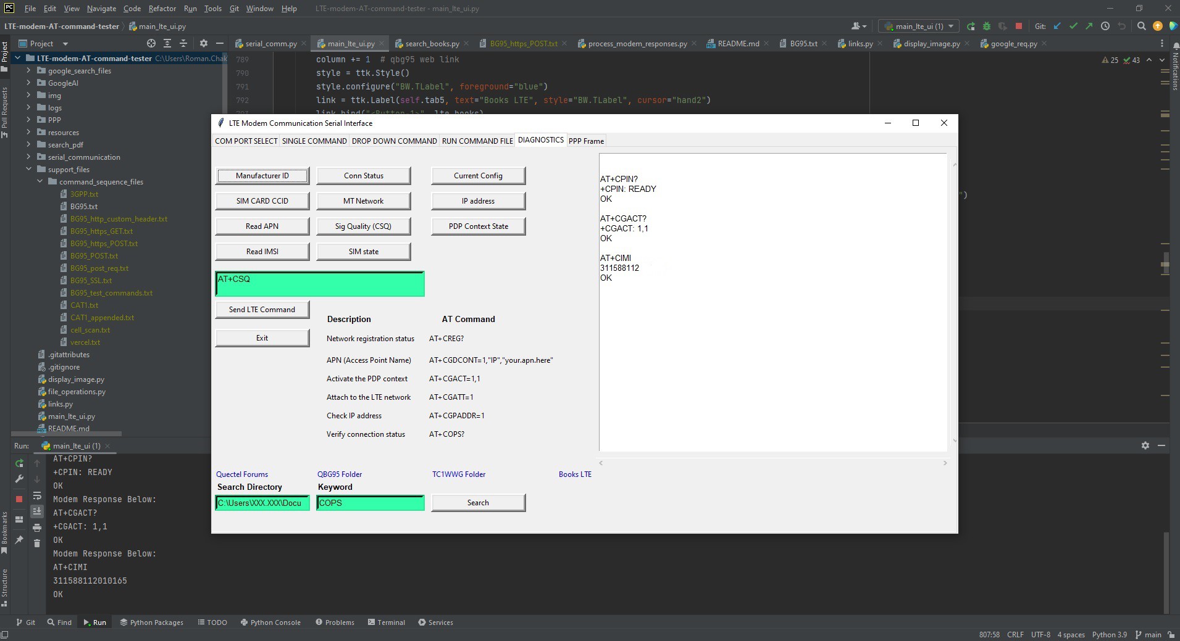The height and width of the screenshot is (641, 1180).
Task: Expand the google_search_files folder
Action: coord(28,70)
